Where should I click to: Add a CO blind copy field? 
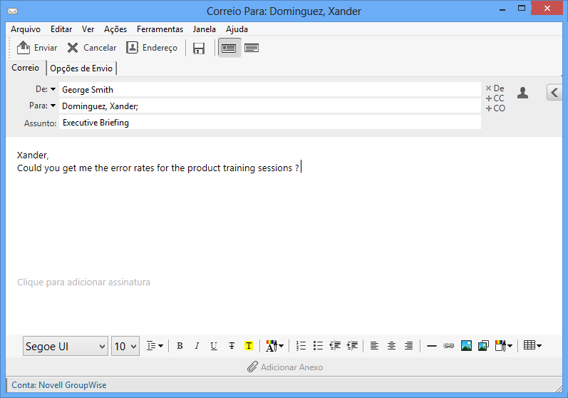pyautogui.click(x=495, y=108)
